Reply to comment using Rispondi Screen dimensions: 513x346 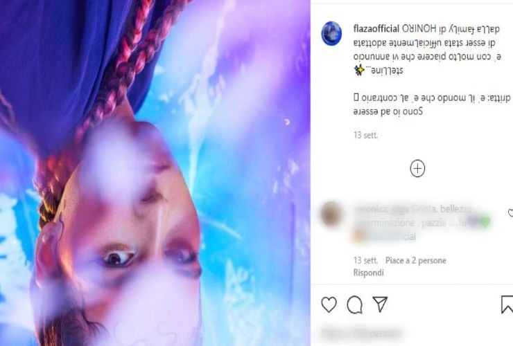[368, 273]
